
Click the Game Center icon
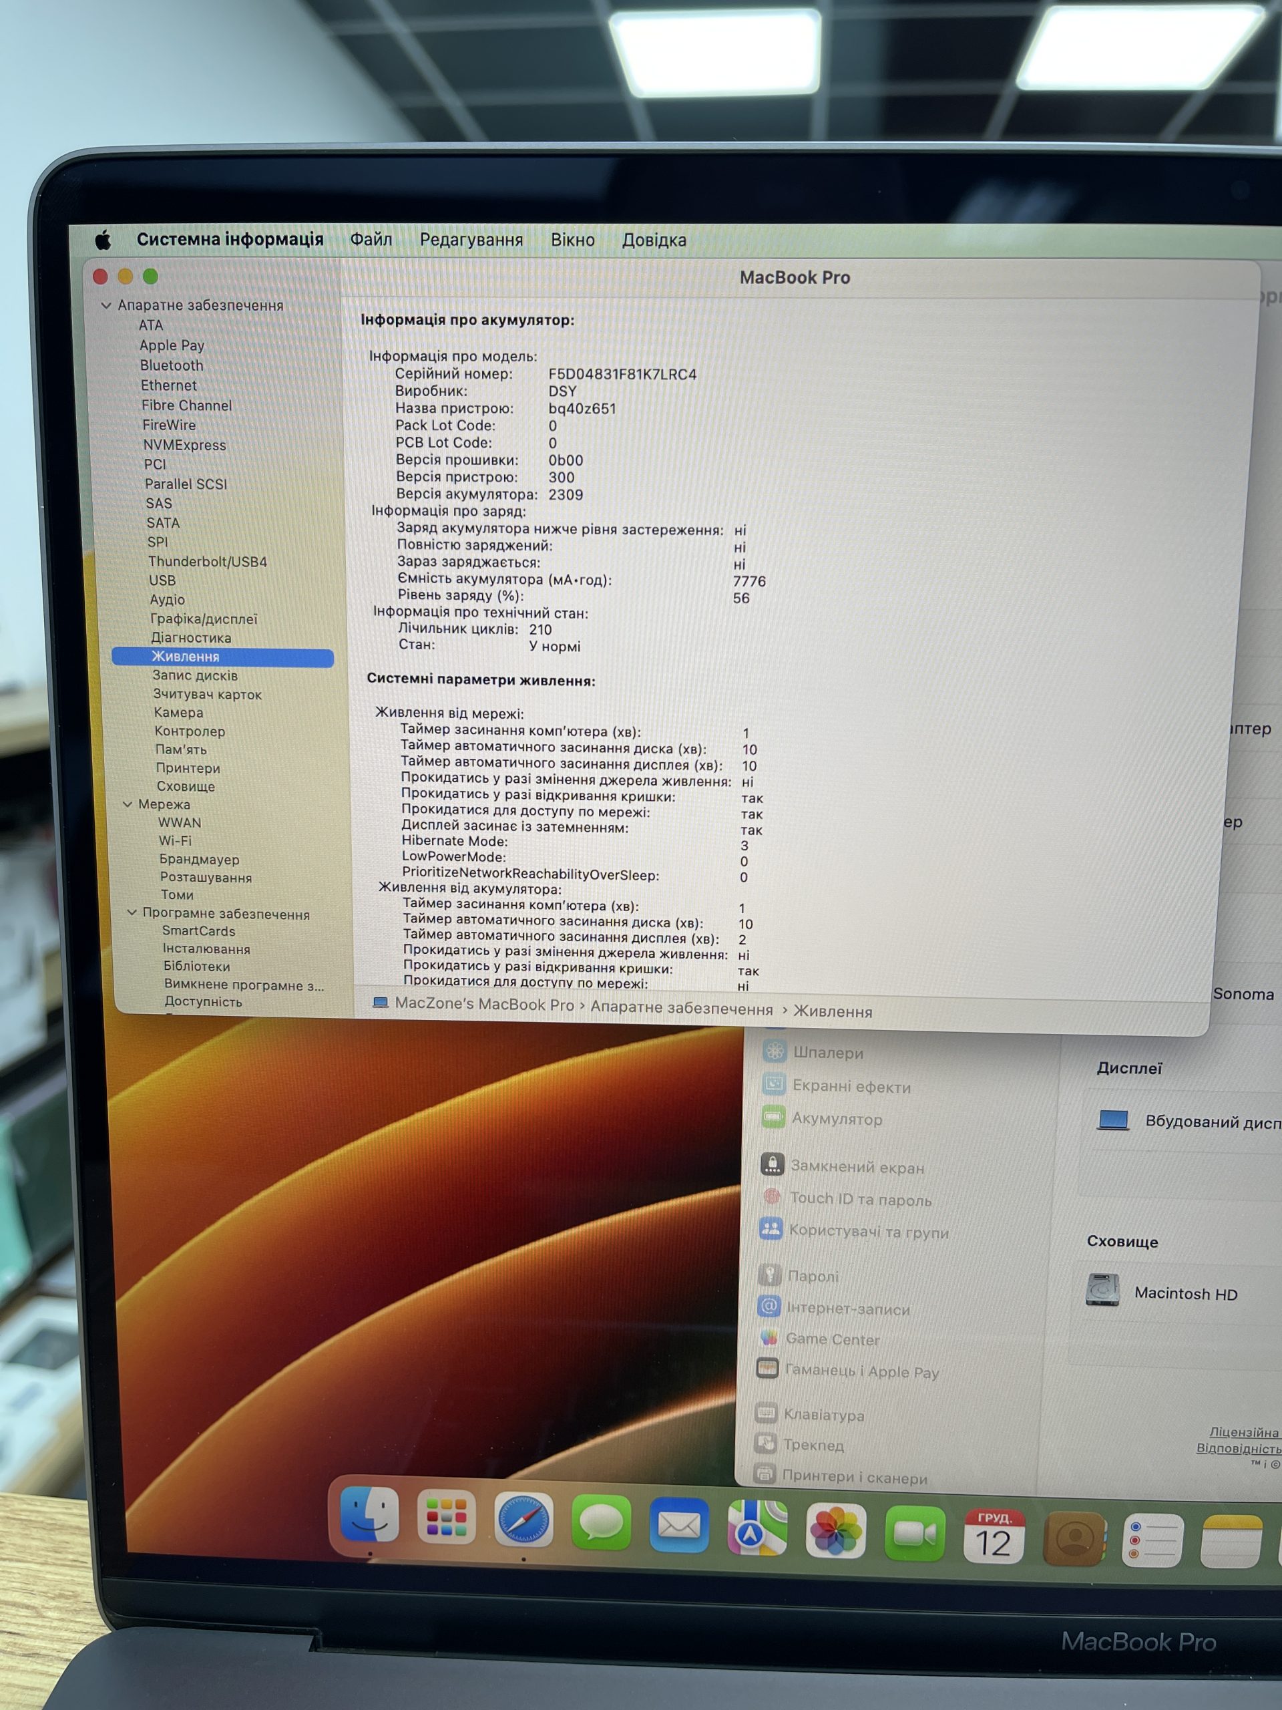768,1337
